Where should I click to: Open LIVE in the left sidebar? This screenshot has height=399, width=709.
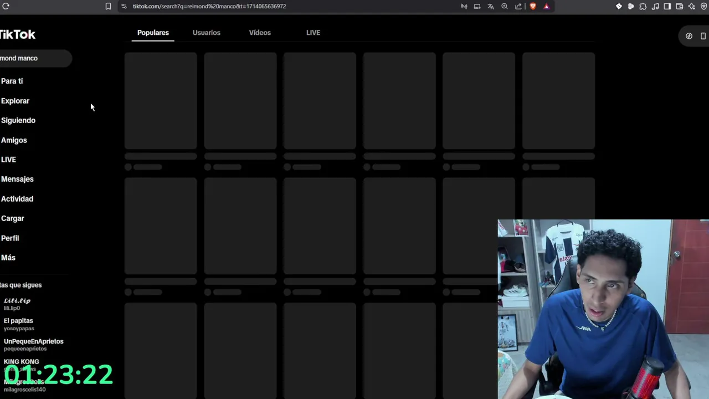click(8, 160)
